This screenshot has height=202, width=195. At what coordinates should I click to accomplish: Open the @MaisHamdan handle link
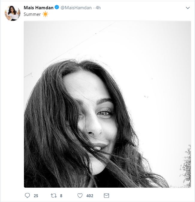76,8
